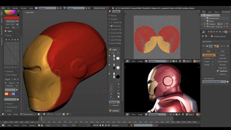This screenshot has height=130, width=231.
Task: Click the plus icon in Lights panel
Action: 118,84
